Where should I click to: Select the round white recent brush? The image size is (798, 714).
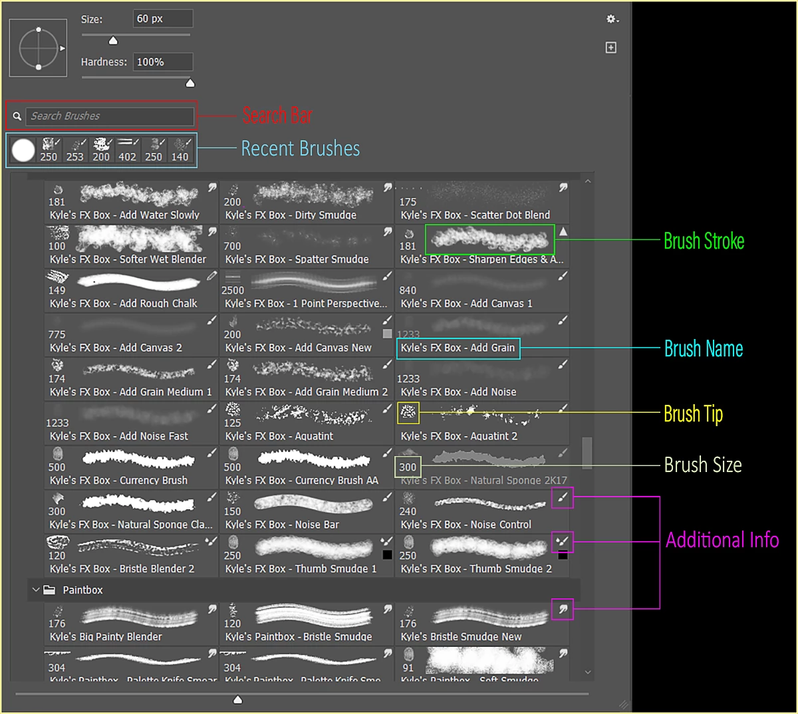coord(23,150)
